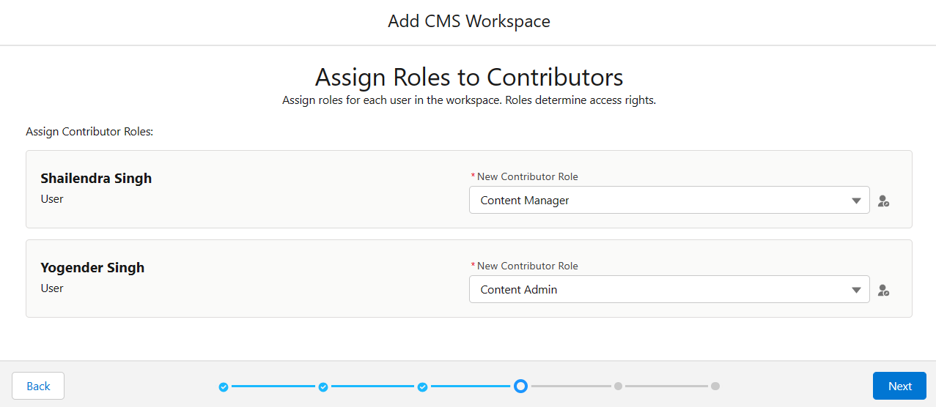Click last step dot in progress indicator
Screen dimensions: 936x407
click(x=715, y=386)
